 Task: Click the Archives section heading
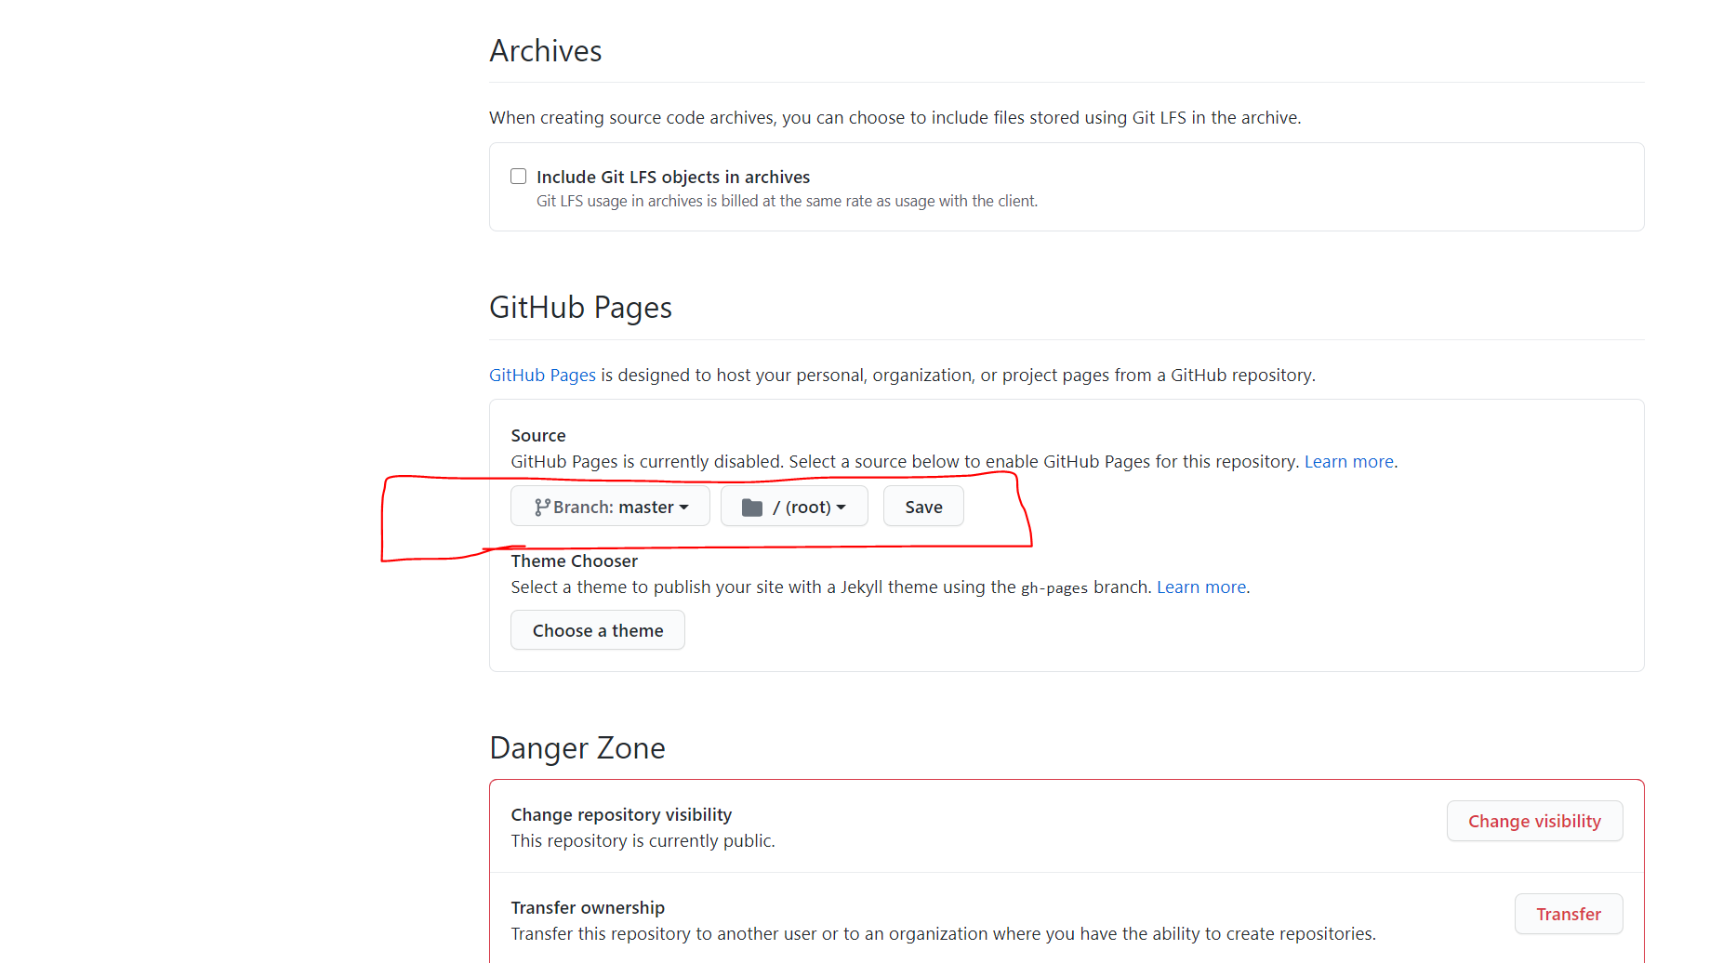[x=546, y=50]
